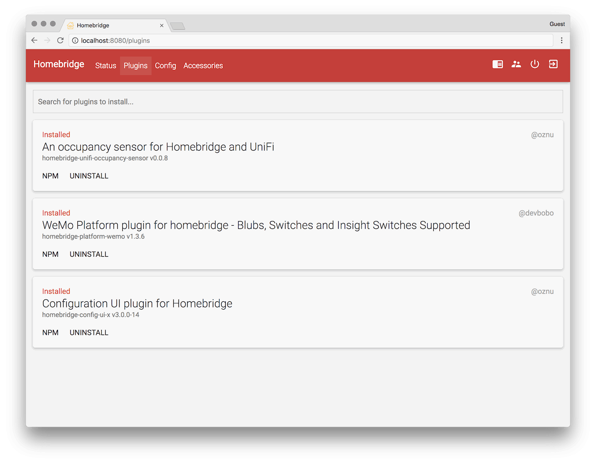Uninstall the UniFi occupancy sensor plugin

pos(89,176)
